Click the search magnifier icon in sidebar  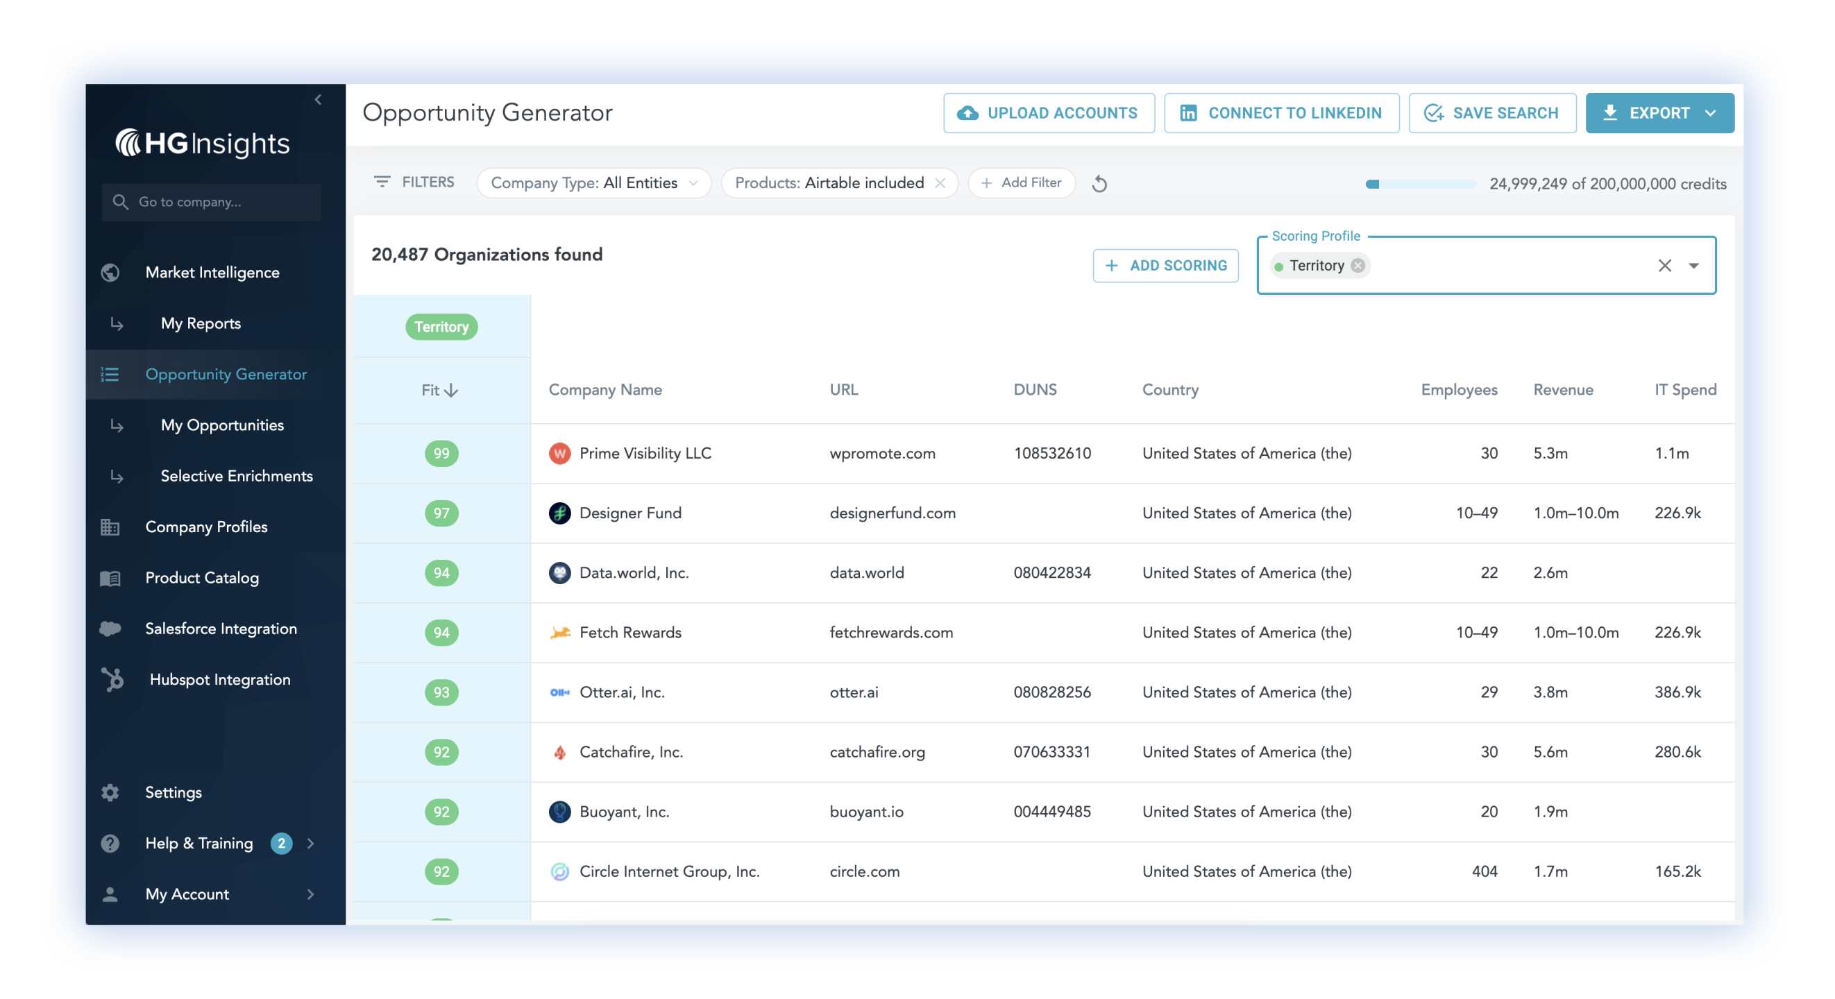tap(120, 202)
